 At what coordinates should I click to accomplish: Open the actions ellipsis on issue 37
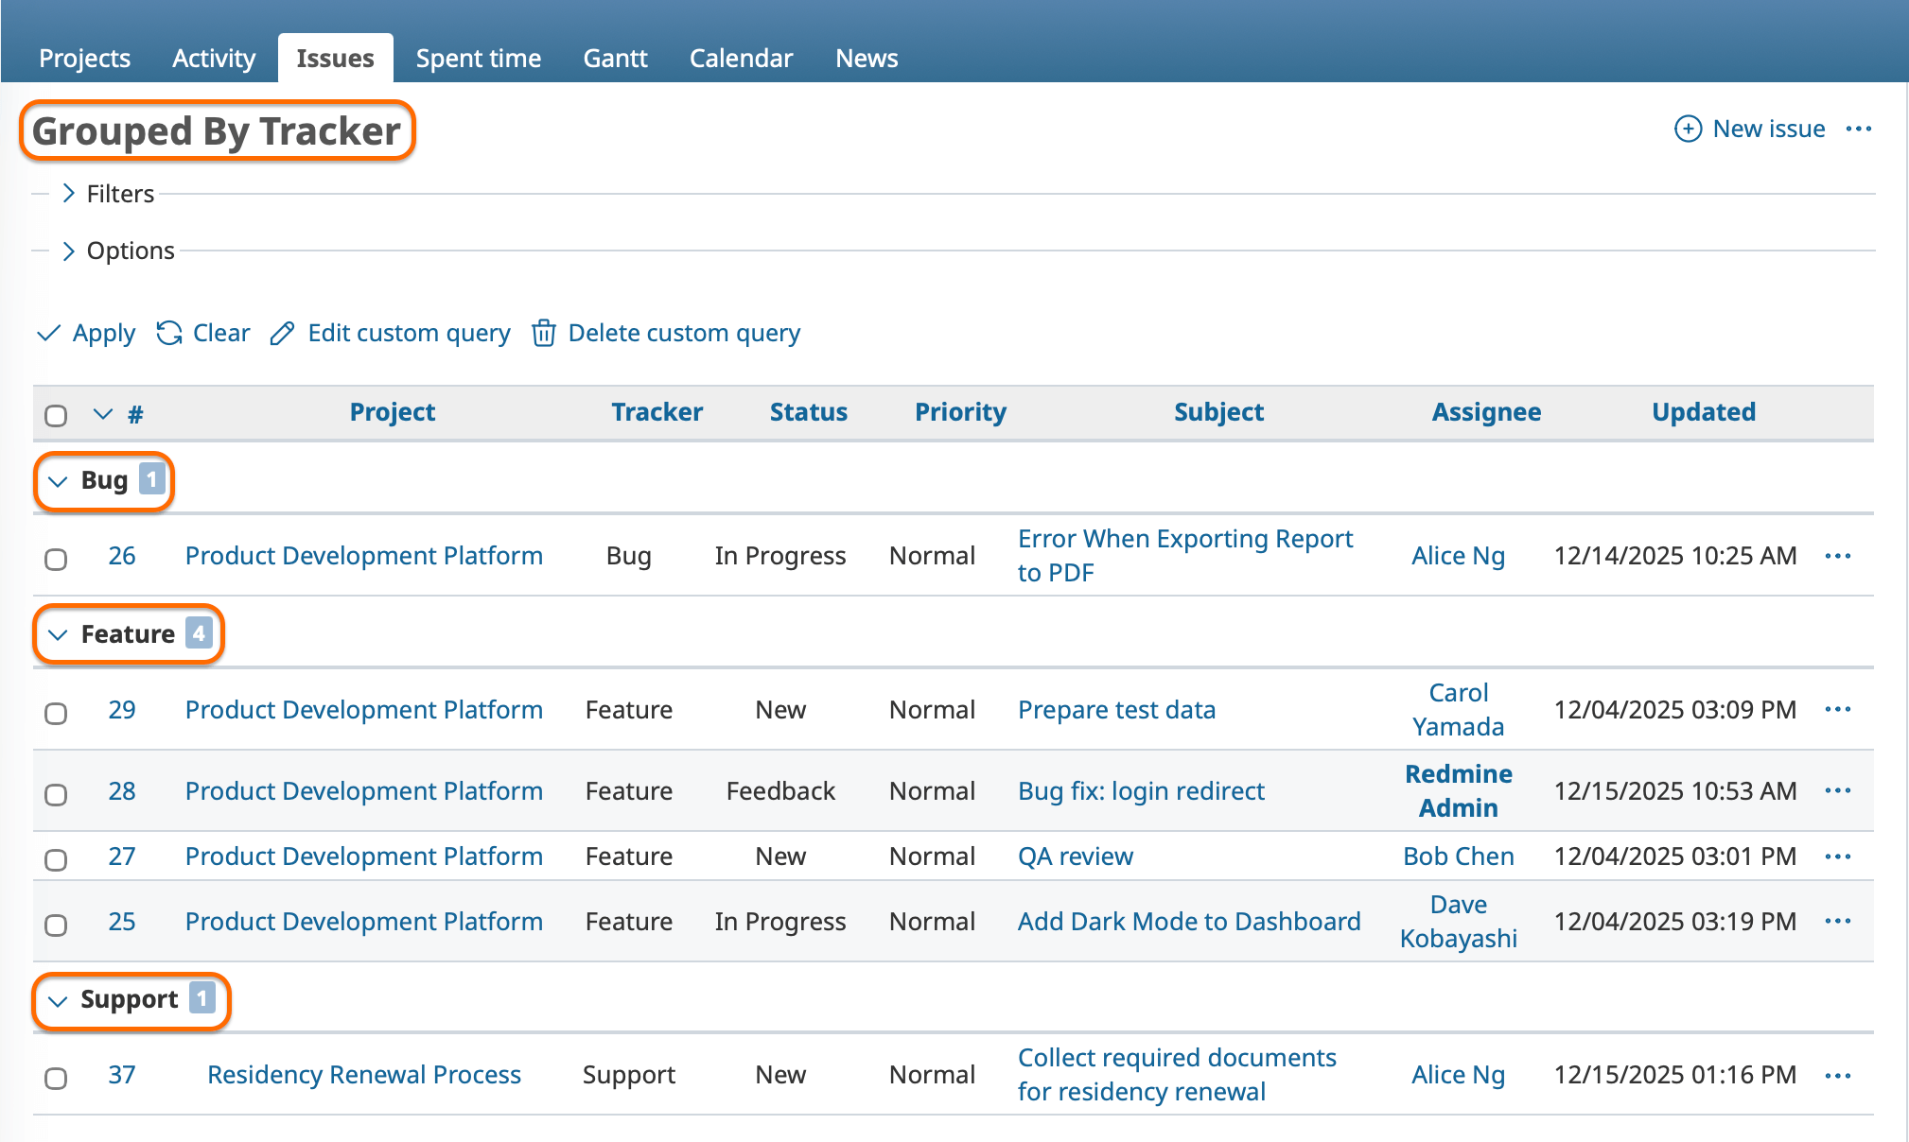click(x=1836, y=1075)
